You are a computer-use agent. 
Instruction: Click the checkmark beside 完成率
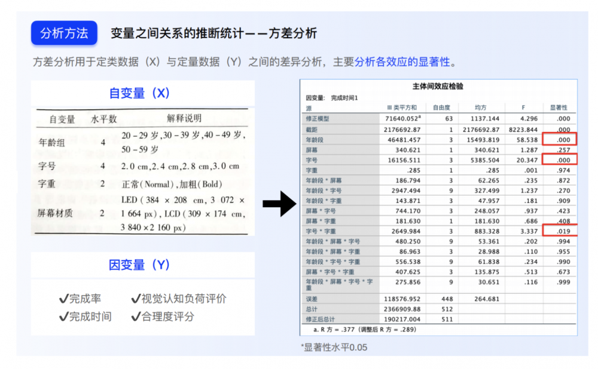64,299
